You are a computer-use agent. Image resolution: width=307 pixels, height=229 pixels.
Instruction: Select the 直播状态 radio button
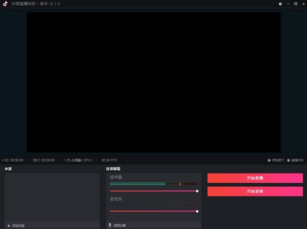pos(289,160)
